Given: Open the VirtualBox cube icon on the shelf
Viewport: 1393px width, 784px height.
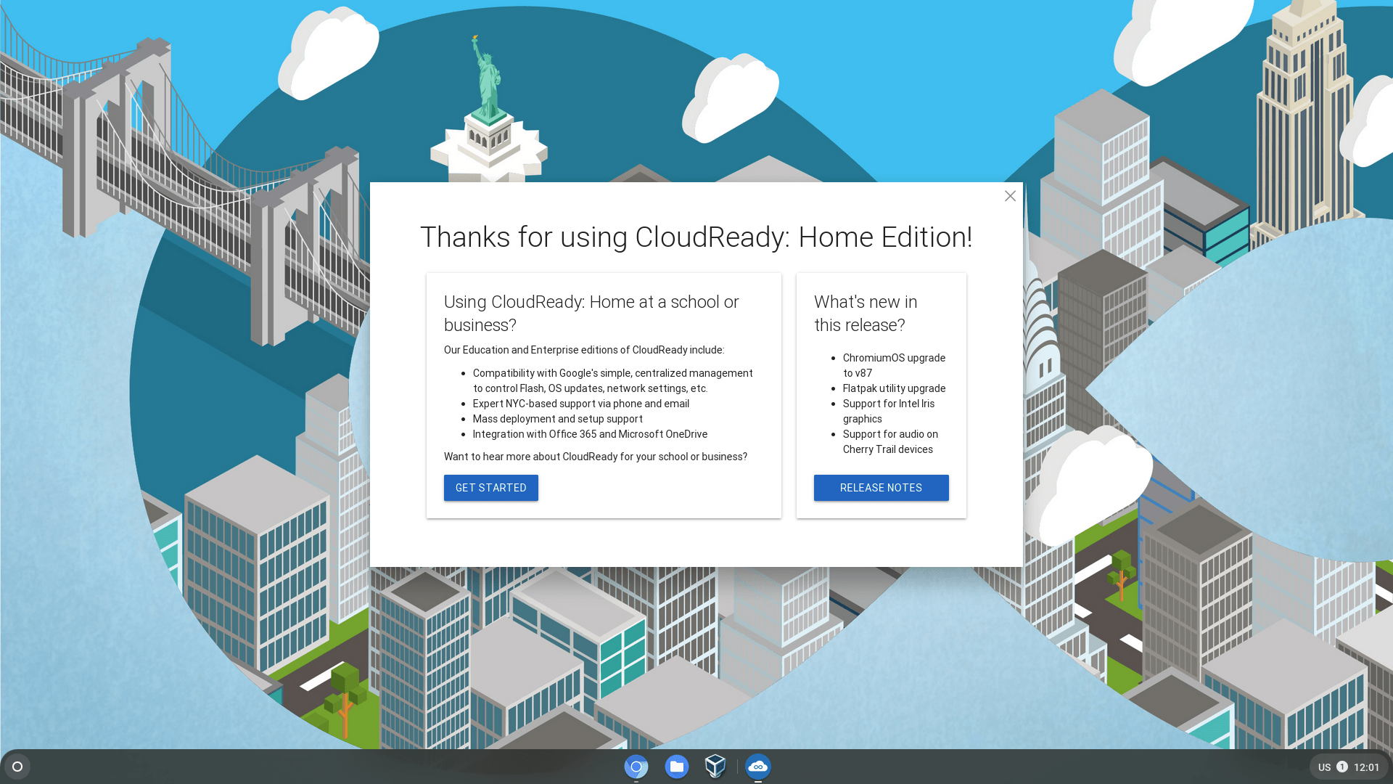Looking at the screenshot, I should 715,767.
